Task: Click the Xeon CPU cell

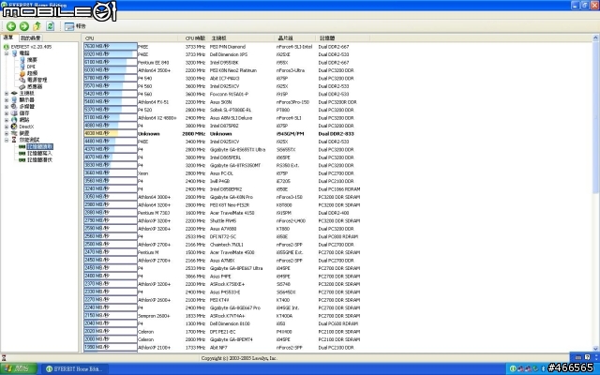Action: 143,173
